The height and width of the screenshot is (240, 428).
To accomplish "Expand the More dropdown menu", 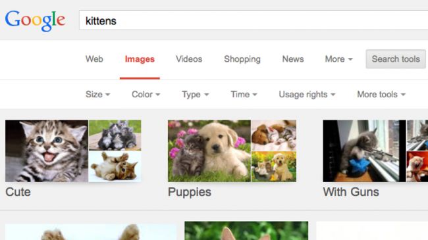I will coord(338,59).
